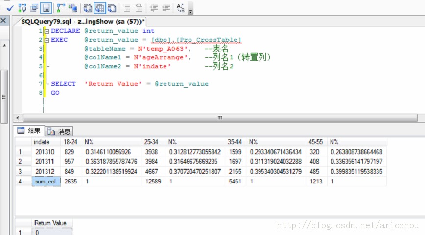Image resolution: width=425 pixels, height=235 pixels.
Task: Decrease indent of selected code
Action: pos(154,8)
